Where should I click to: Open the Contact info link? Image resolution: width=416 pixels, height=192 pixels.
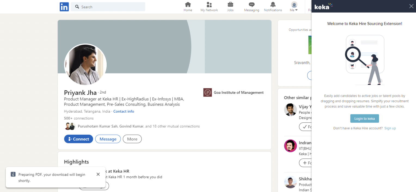pos(124,111)
